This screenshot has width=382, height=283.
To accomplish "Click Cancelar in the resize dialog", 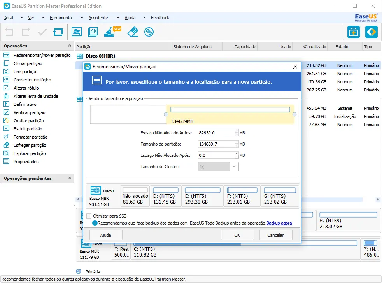I will pyautogui.click(x=275, y=235).
